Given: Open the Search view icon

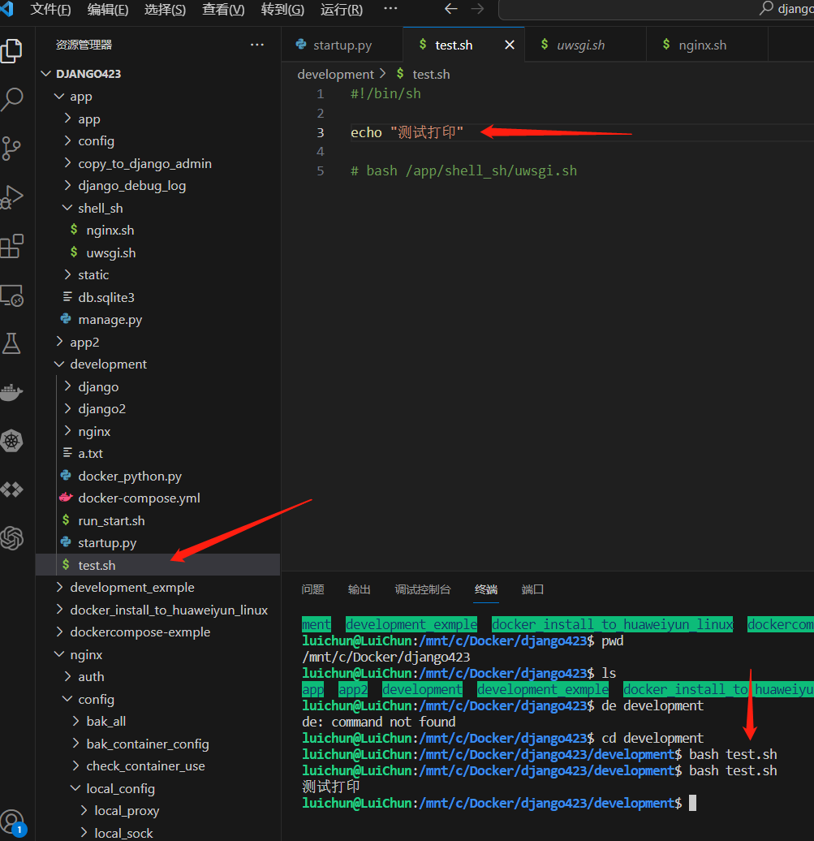Looking at the screenshot, I should [x=12, y=100].
